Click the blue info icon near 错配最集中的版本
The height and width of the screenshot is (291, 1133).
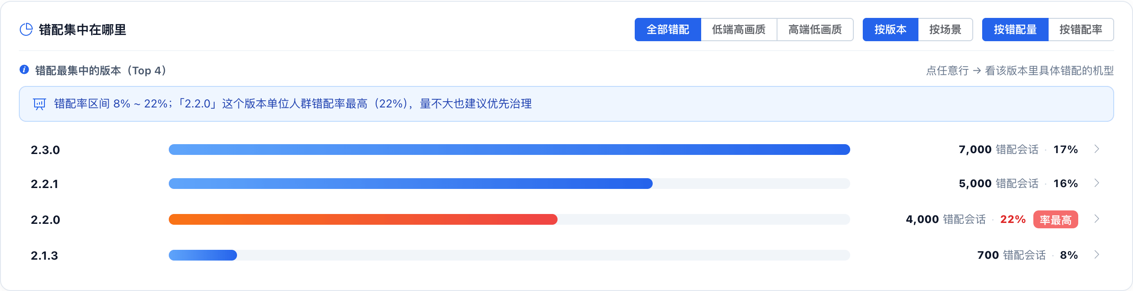[24, 69]
